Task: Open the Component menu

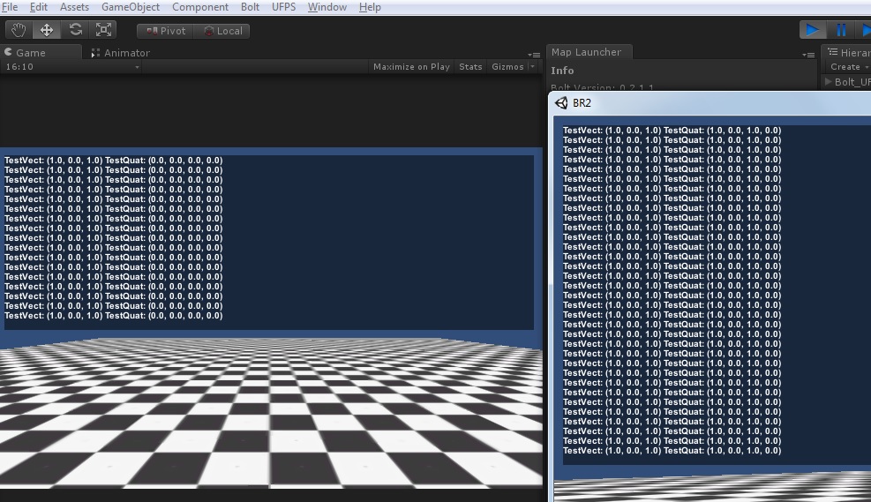Action: [x=200, y=7]
